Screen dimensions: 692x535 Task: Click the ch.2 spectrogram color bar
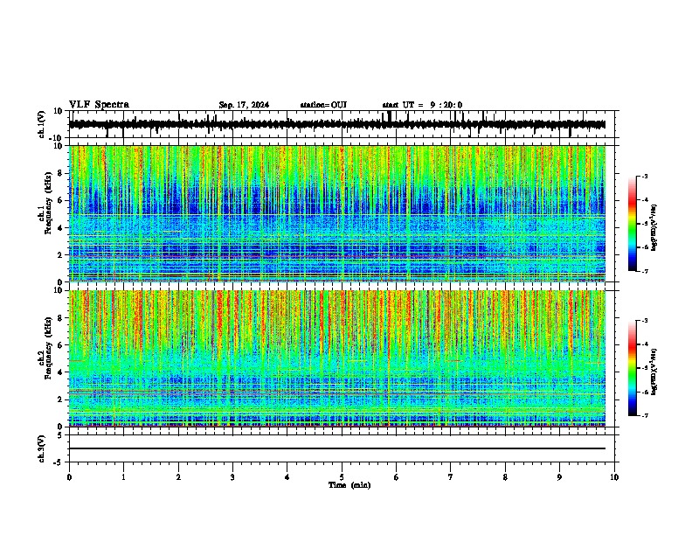(633, 368)
